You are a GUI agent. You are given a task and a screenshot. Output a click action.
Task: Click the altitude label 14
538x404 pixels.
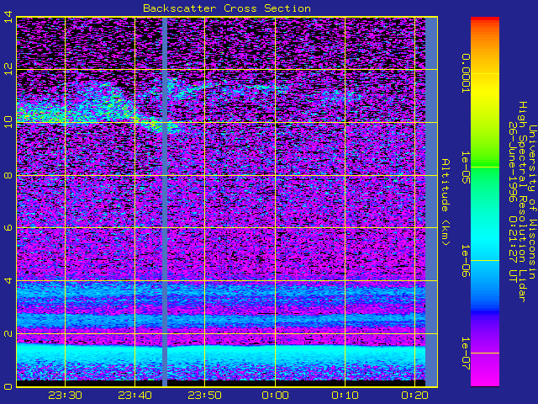tap(8, 17)
